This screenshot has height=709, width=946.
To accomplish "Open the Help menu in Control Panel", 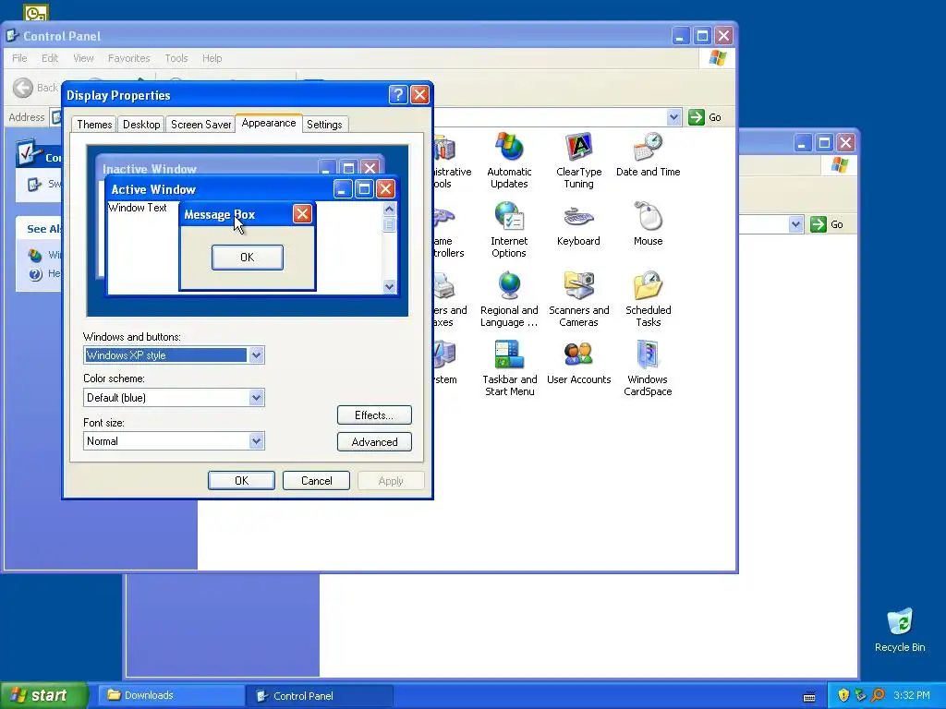I will [212, 58].
